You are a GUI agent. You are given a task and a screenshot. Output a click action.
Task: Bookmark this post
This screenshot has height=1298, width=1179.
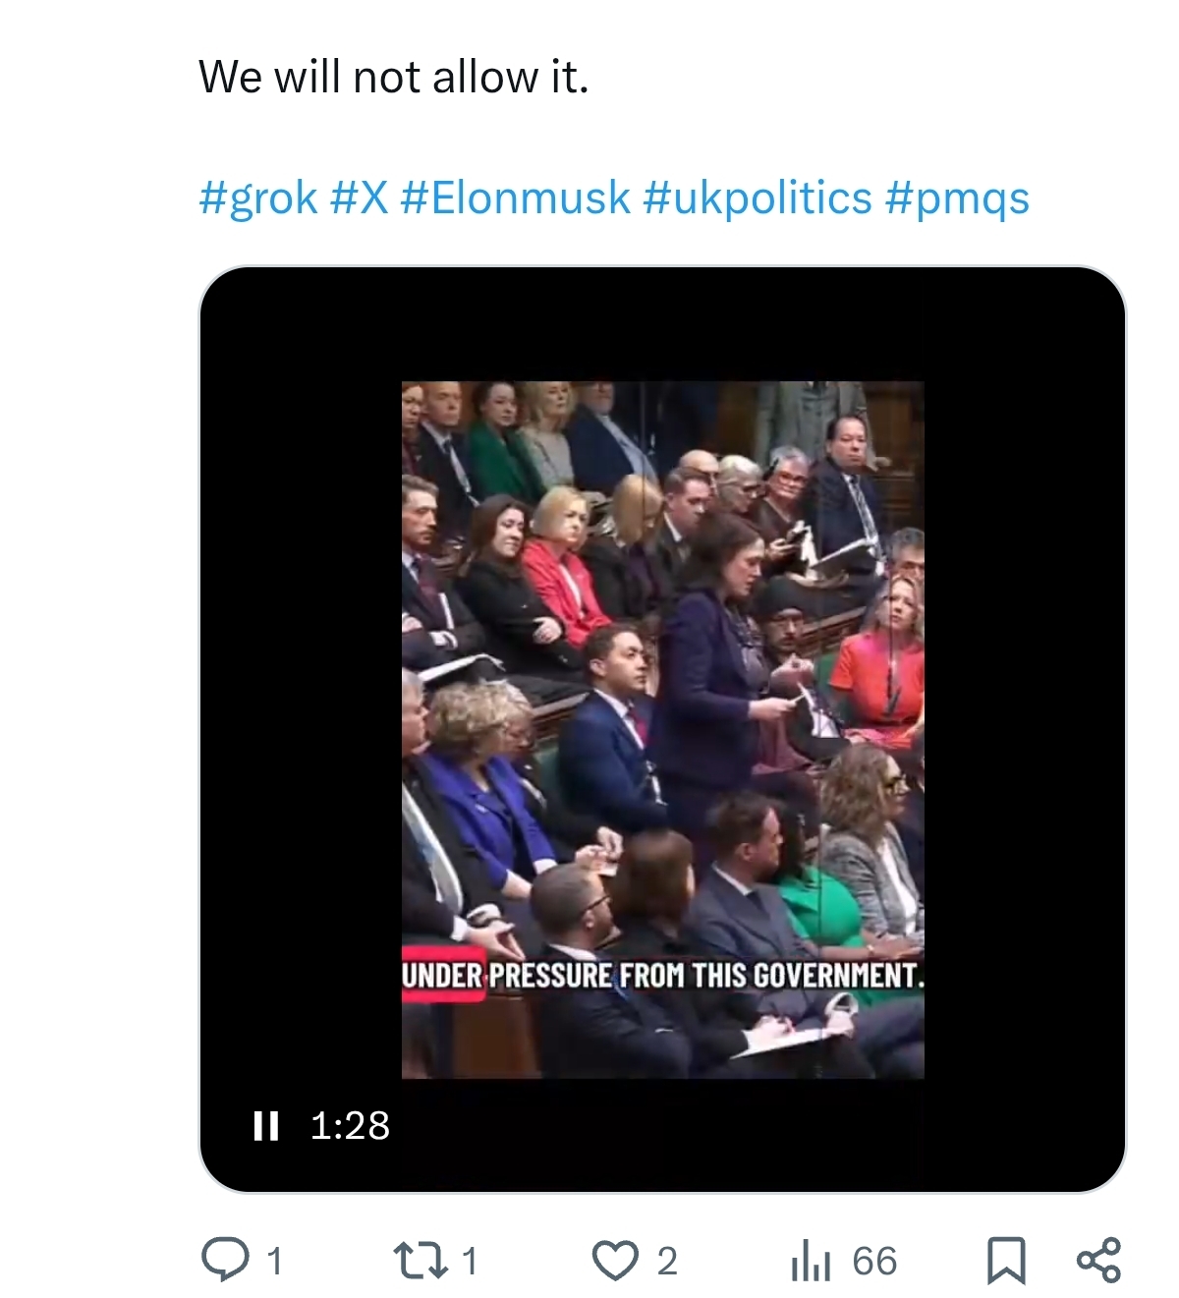1006,1261
